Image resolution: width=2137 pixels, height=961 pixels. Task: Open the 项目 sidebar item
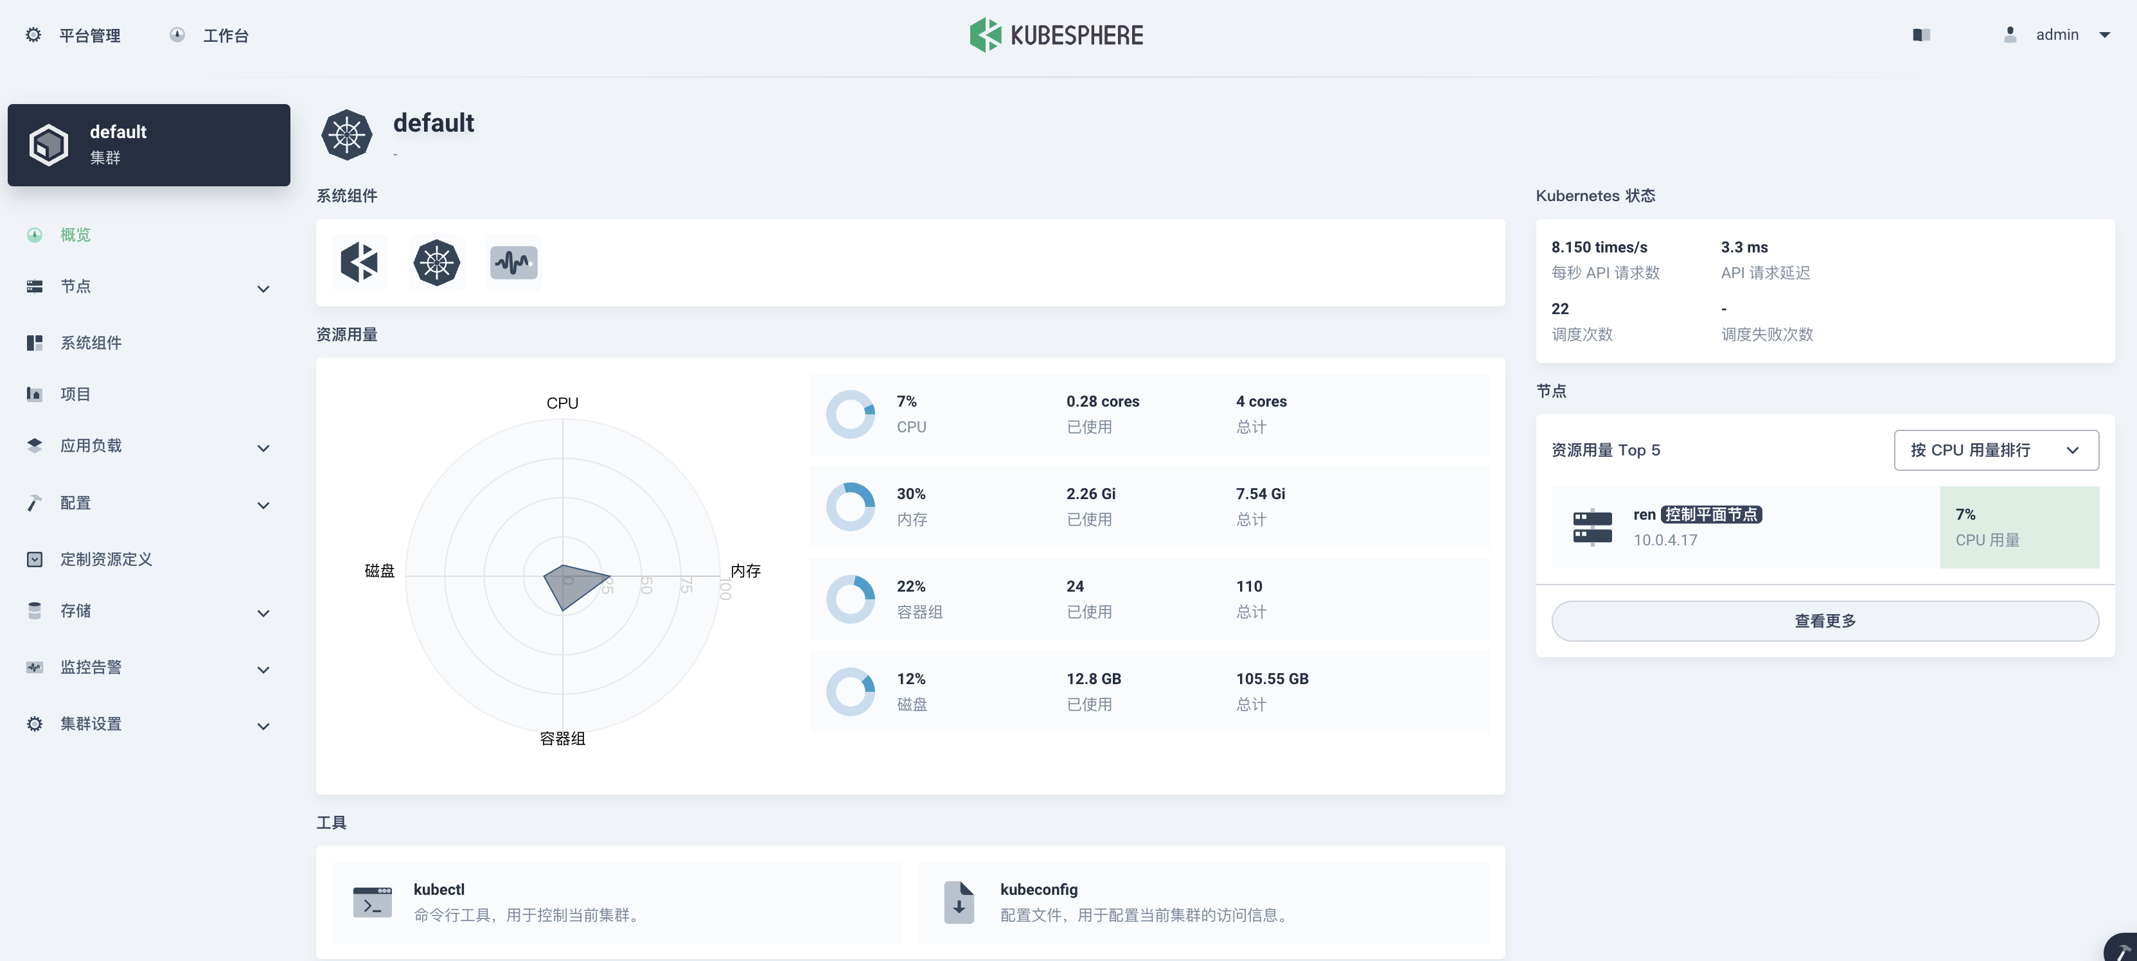pyautogui.click(x=75, y=394)
